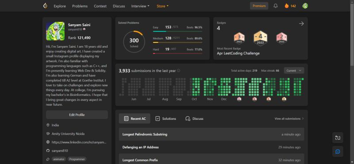Image resolution: width=354 pixels, height=164 pixels.
Task: Expand the Store dropdown
Action: [x=162, y=6]
